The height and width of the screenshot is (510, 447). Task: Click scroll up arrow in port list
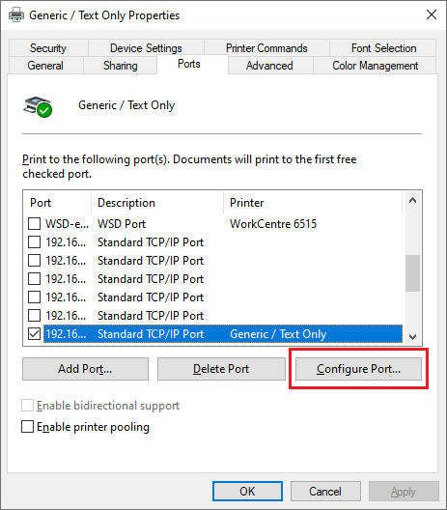point(412,200)
